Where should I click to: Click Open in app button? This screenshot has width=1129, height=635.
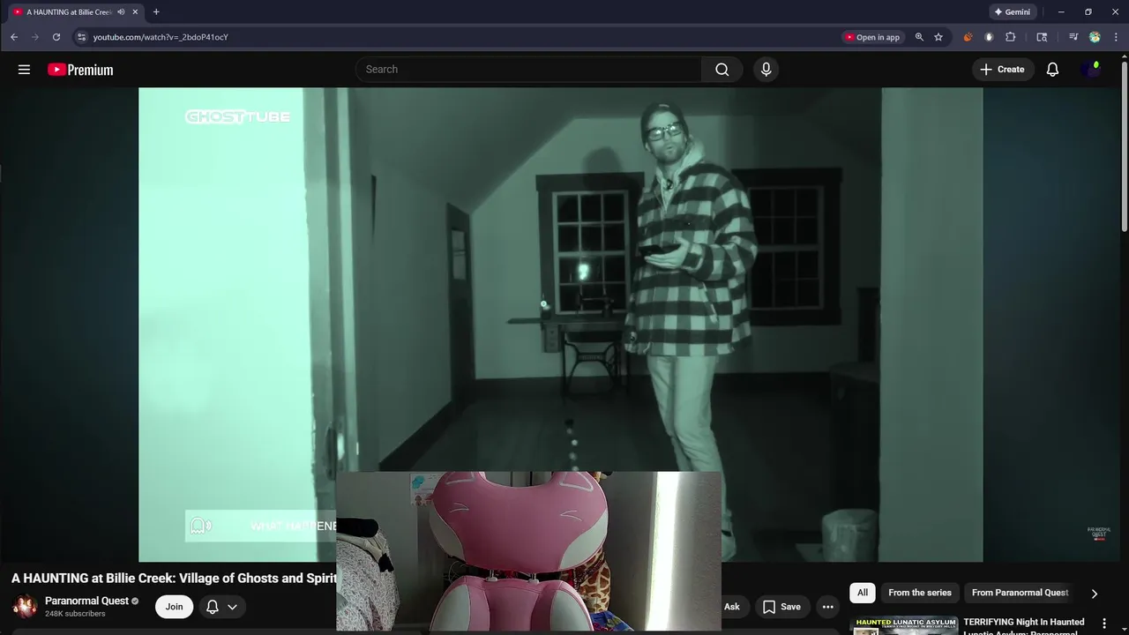pyautogui.click(x=872, y=37)
